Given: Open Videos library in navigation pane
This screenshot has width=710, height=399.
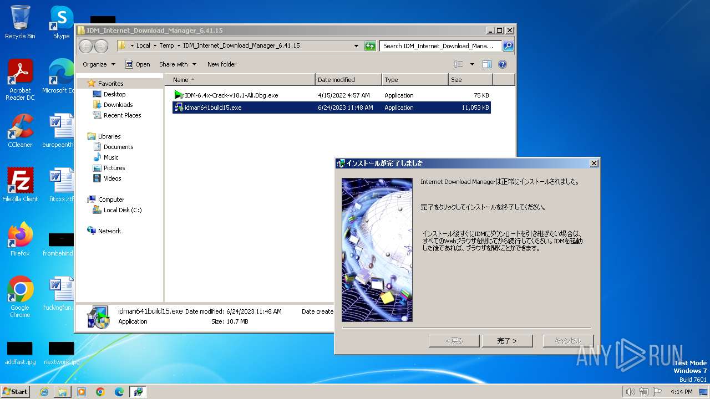Looking at the screenshot, I should point(112,178).
